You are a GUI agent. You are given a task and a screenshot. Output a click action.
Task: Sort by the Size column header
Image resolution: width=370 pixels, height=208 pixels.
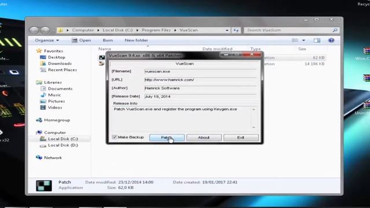[x=302, y=49]
